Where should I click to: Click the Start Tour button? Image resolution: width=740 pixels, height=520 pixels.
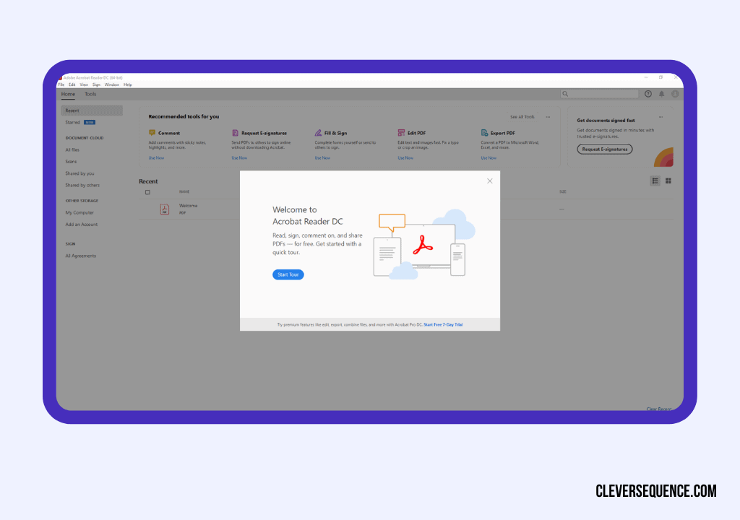pyautogui.click(x=288, y=275)
